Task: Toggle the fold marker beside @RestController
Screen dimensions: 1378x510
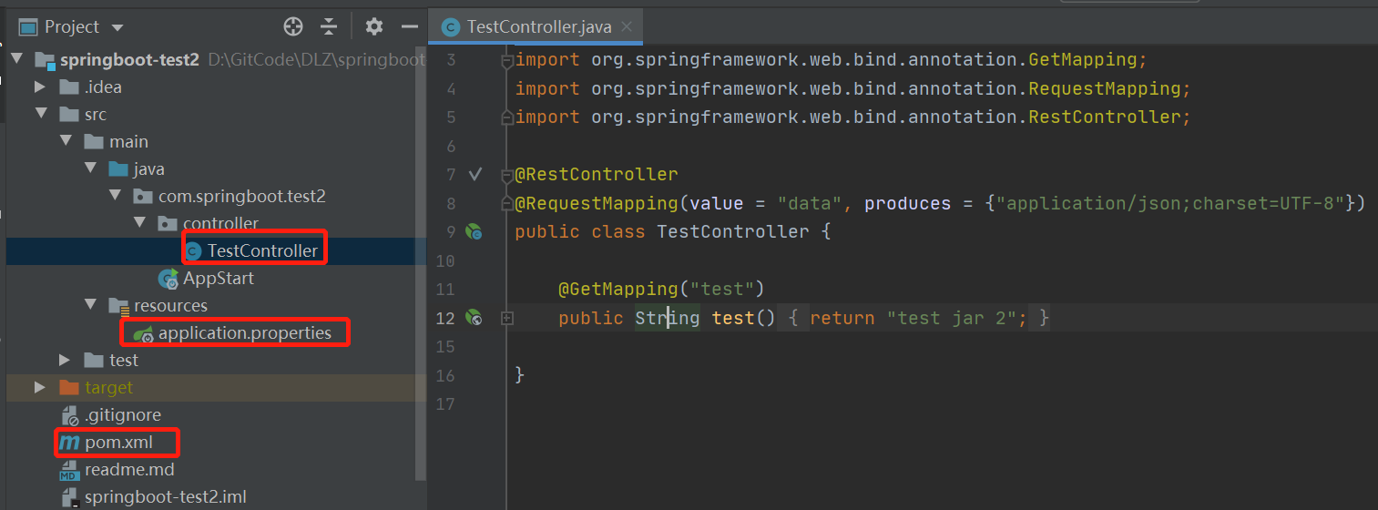Action: pyautogui.click(x=506, y=175)
